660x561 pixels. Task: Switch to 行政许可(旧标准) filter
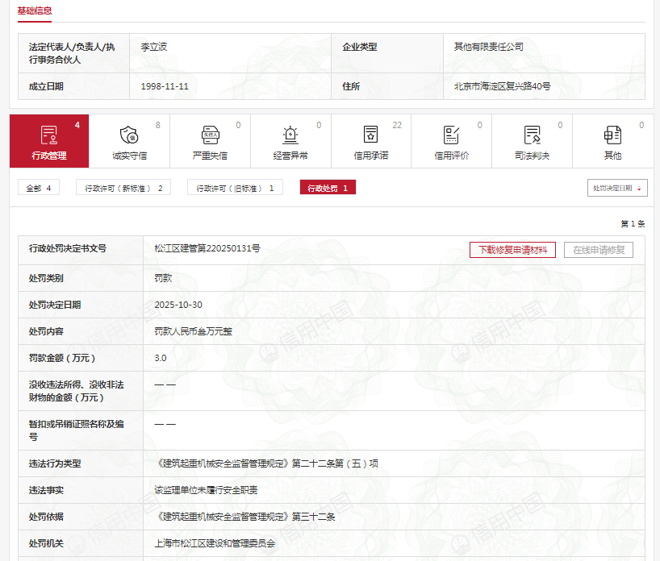235,188
